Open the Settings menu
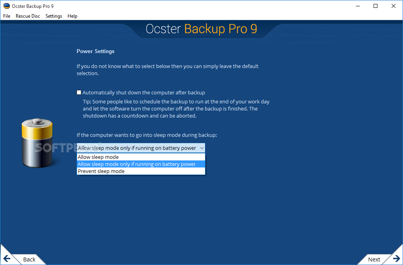This screenshot has height=265, width=403. (54, 16)
